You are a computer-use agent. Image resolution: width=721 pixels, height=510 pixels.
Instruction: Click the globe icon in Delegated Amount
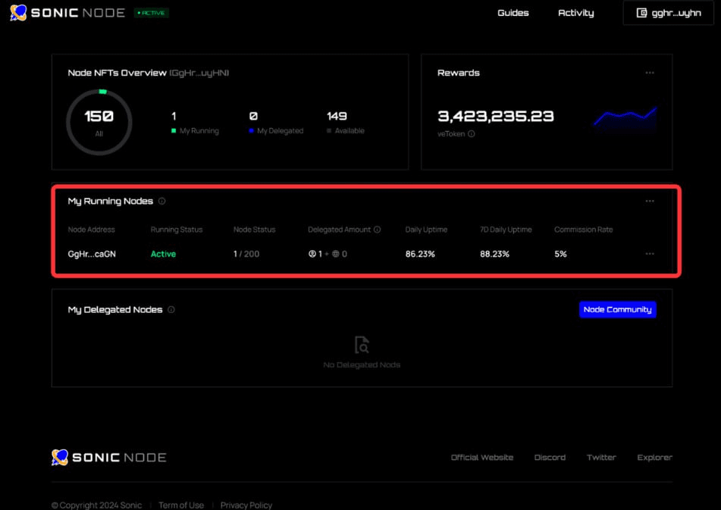click(336, 254)
